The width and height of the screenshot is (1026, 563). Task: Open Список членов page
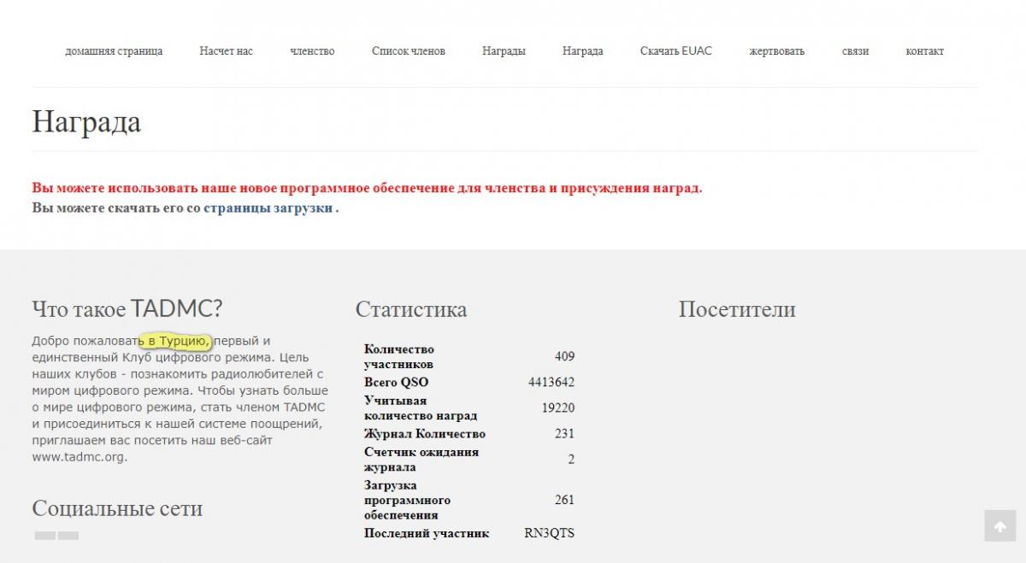408,51
